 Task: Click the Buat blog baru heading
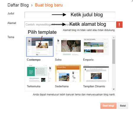[x=49, y=5]
